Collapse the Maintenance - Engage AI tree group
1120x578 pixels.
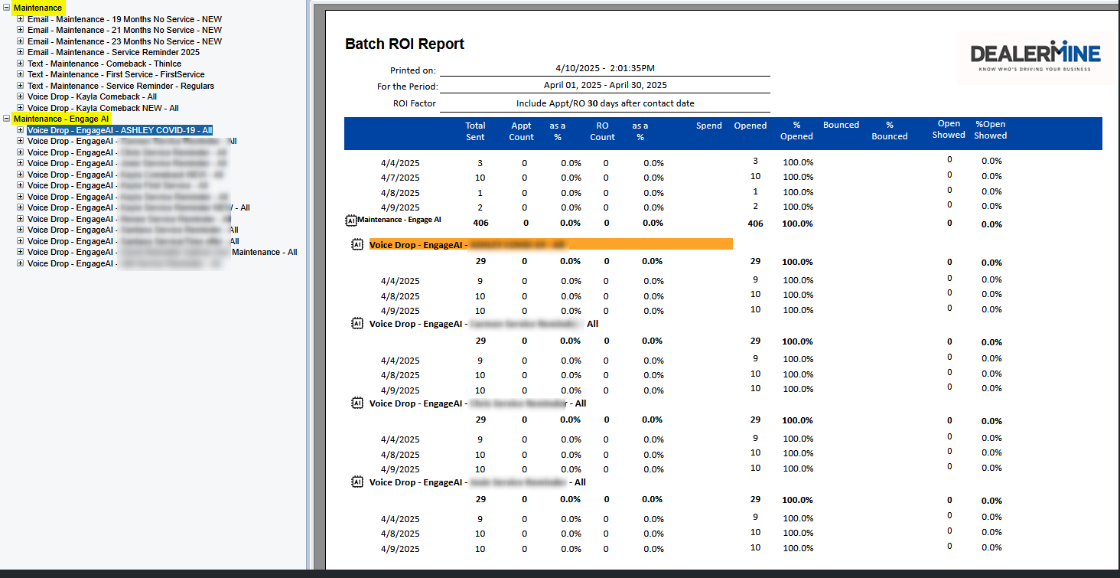point(7,119)
